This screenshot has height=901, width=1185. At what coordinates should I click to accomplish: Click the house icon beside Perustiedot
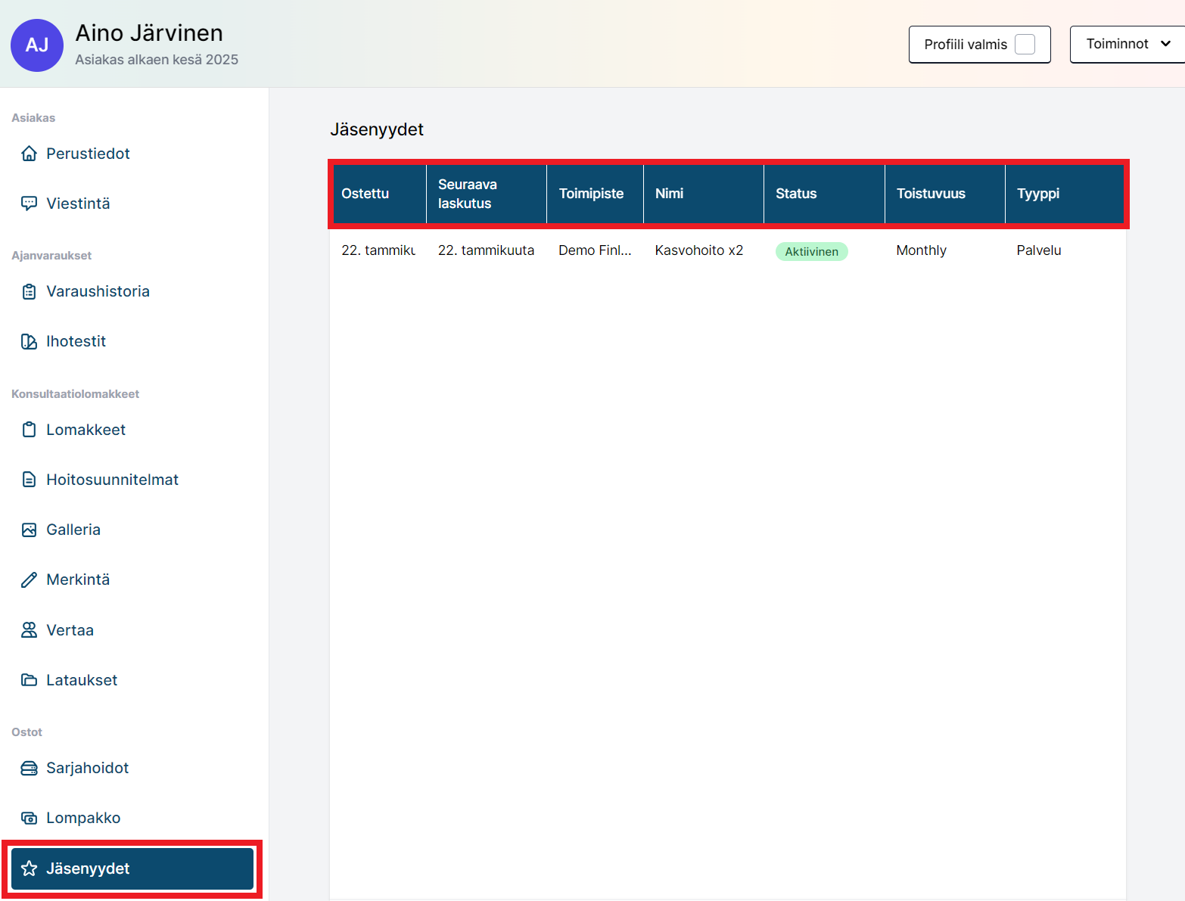[x=29, y=154]
